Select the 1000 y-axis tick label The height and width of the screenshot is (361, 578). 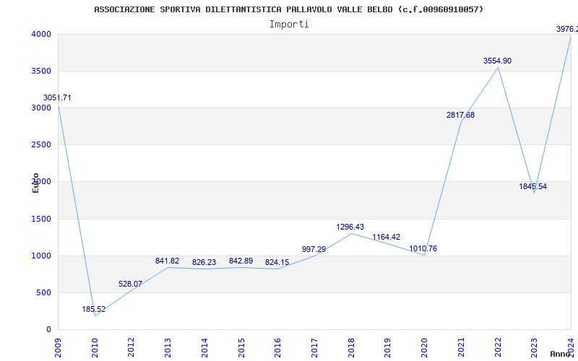tap(41, 256)
